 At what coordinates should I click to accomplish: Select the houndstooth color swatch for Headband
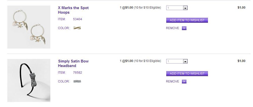click(77, 81)
